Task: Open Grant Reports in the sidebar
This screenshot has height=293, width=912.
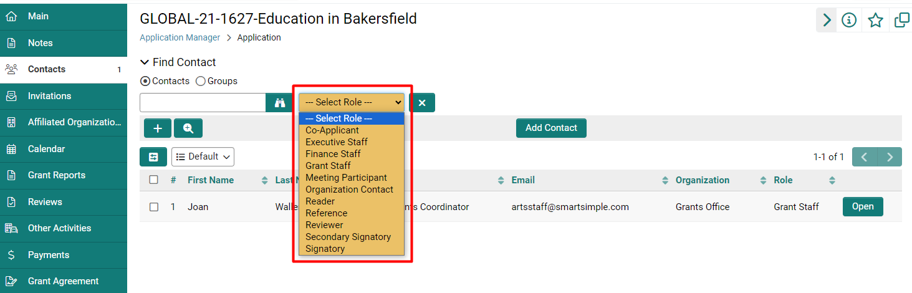Action: click(57, 175)
